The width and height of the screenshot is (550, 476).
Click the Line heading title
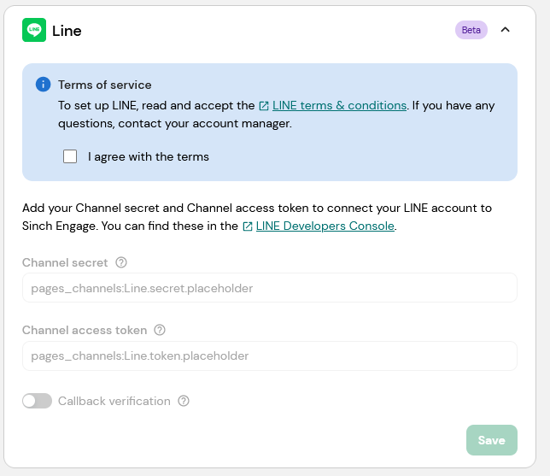click(x=67, y=31)
